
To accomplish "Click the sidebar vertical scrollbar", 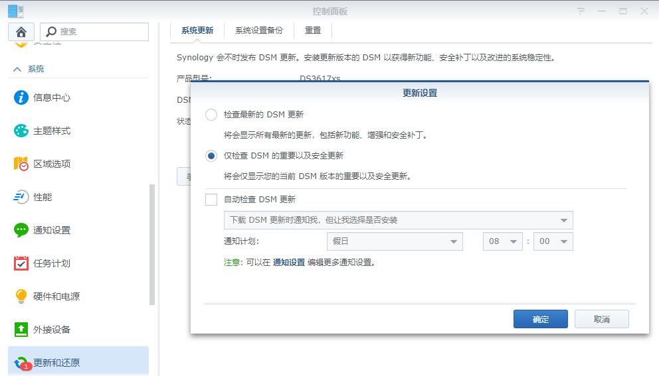I will [152, 245].
